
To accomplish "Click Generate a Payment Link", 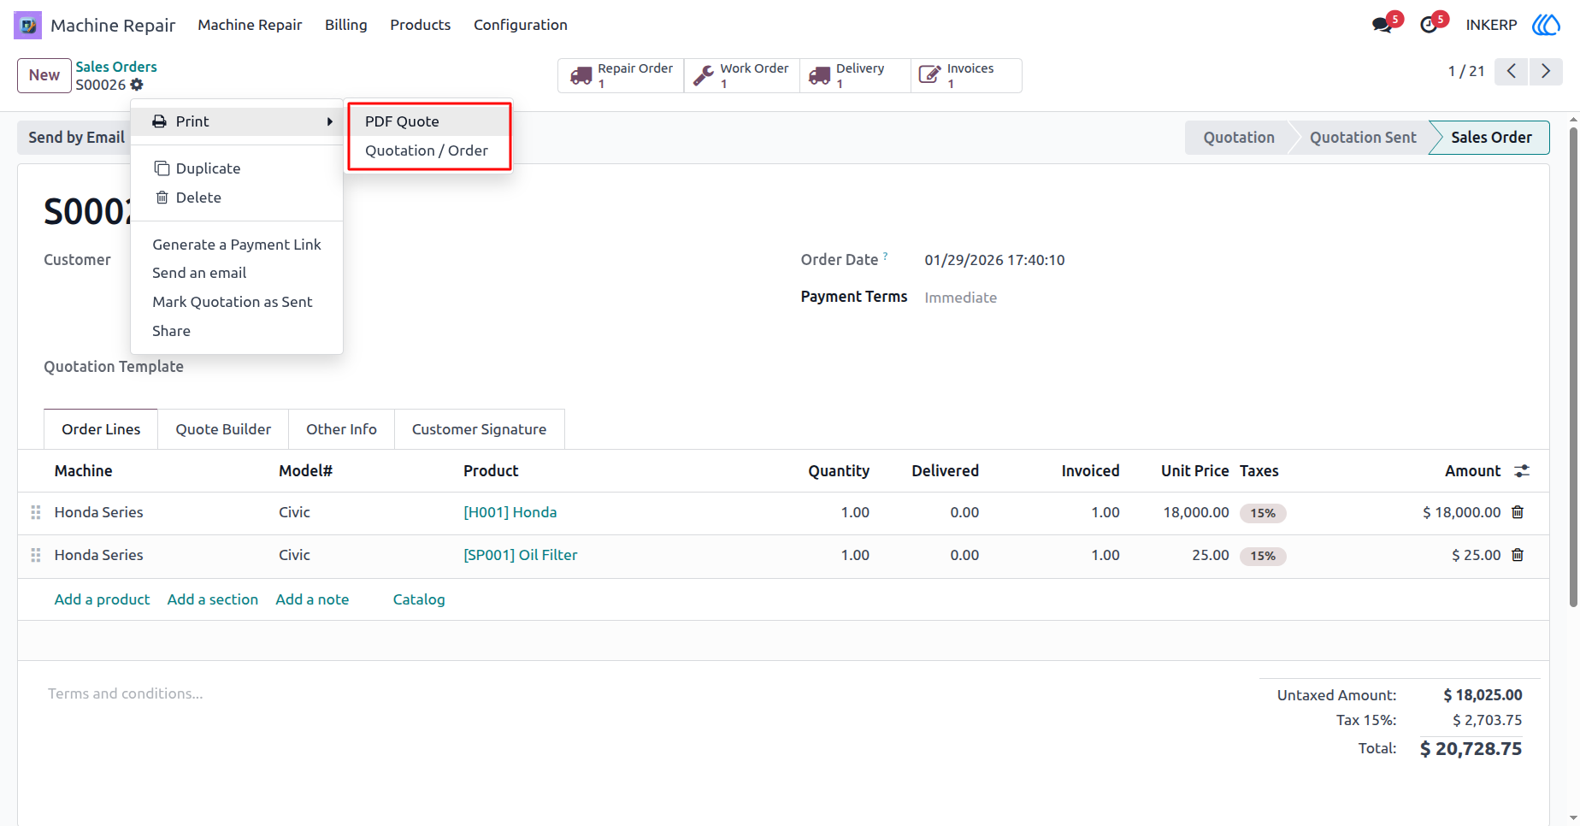I will tap(237, 245).
